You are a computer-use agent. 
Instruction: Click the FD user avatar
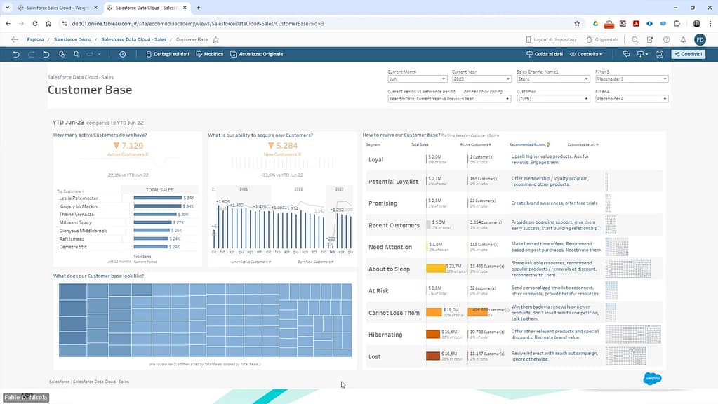(x=699, y=40)
